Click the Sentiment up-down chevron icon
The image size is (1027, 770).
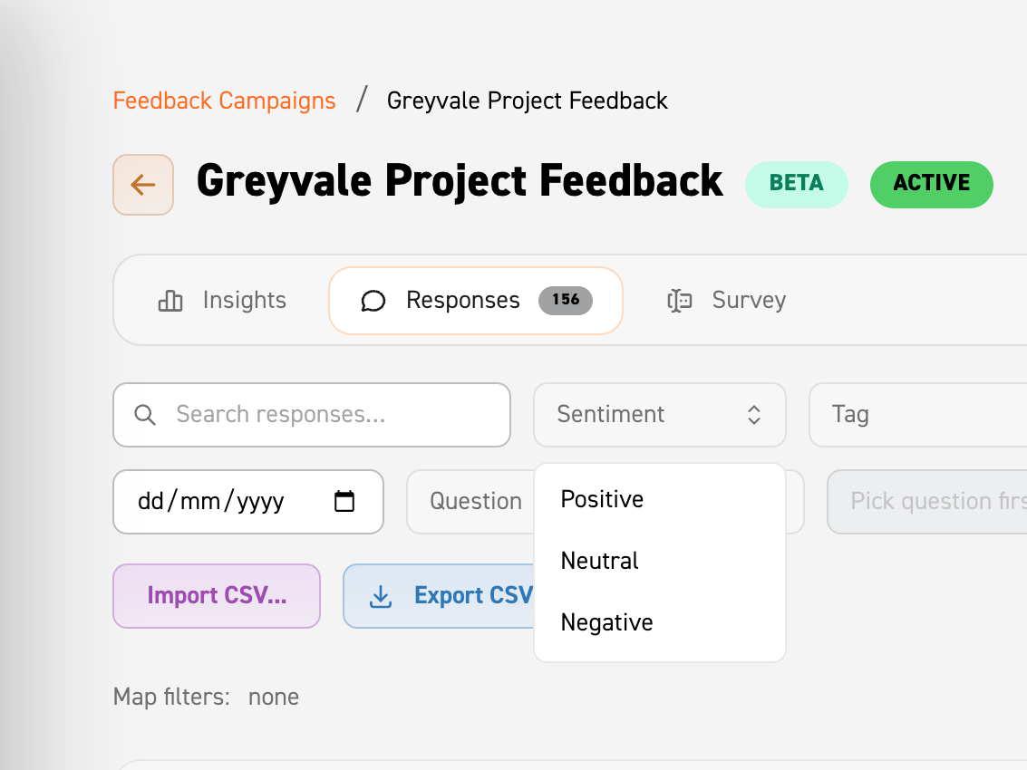(754, 415)
